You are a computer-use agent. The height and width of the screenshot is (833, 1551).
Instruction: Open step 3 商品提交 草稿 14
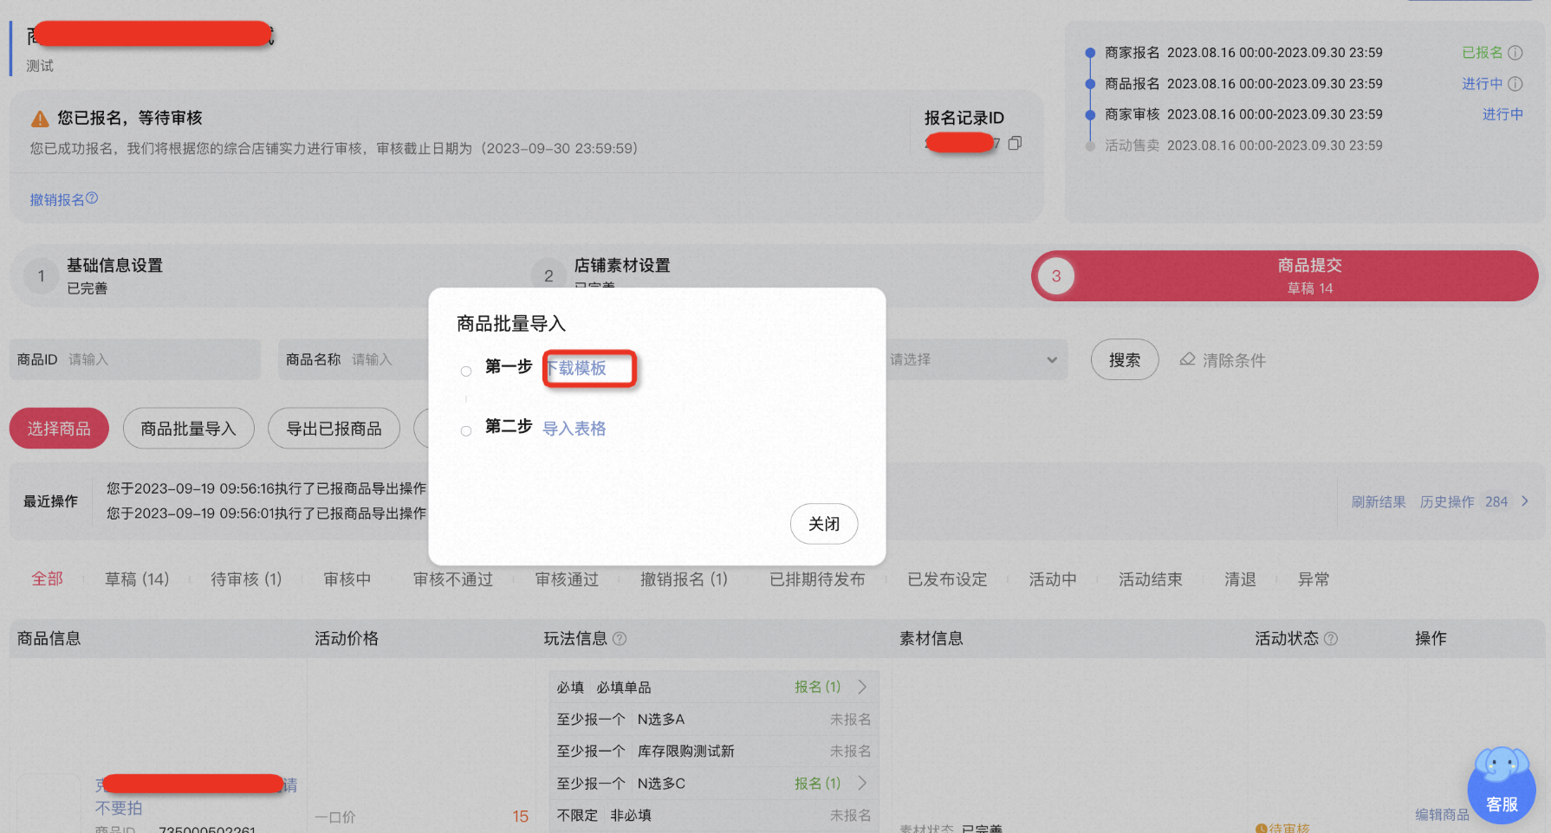pos(1285,276)
